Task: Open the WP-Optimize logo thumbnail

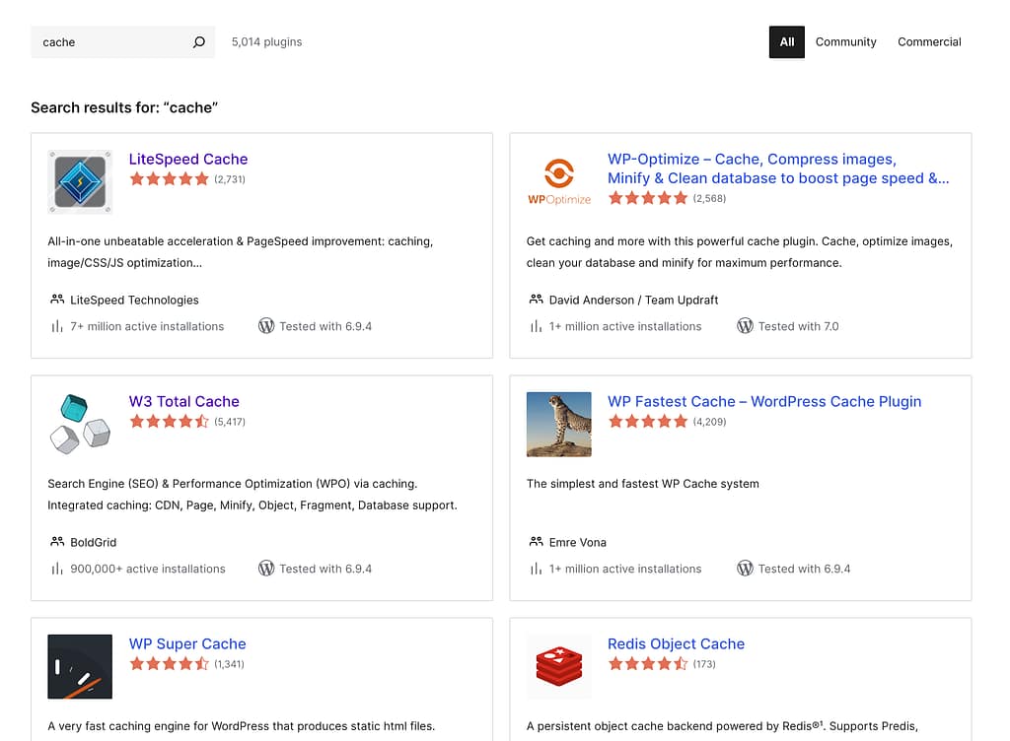Action: point(559,182)
